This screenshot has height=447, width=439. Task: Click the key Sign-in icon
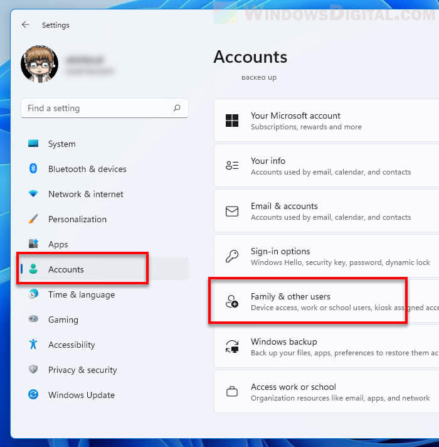[232, 256]
